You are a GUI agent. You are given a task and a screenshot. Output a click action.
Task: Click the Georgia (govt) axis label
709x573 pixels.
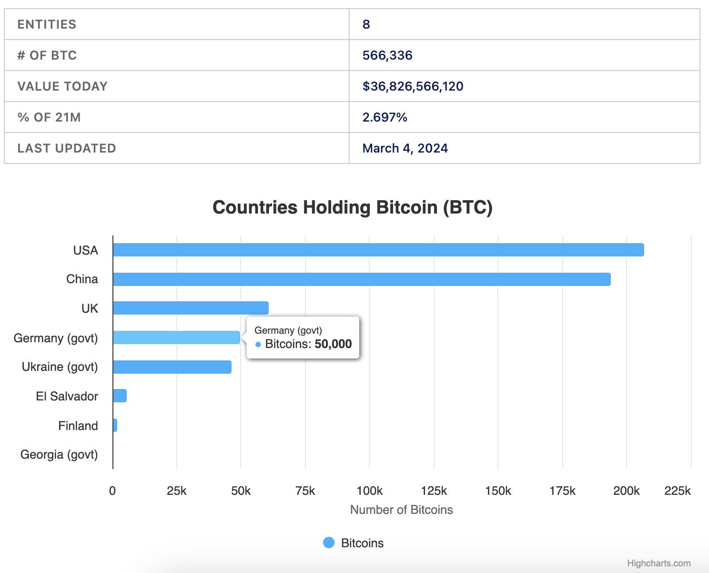59,454
